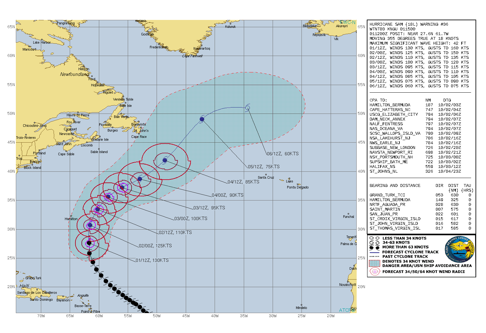Click the 'Sable Island' map label
This screenshot has height=333, width=486.
tap(99, 152)
